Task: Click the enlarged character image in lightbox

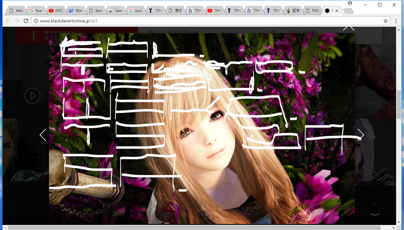Action: point(202,128)
